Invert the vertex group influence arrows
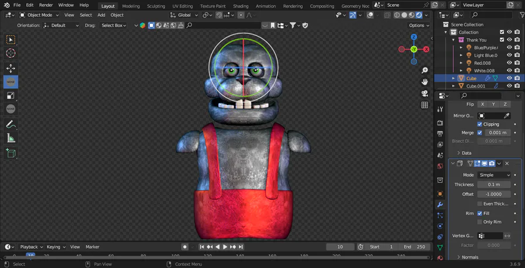The width and height of the screenshot is (525, 268). 508,236
